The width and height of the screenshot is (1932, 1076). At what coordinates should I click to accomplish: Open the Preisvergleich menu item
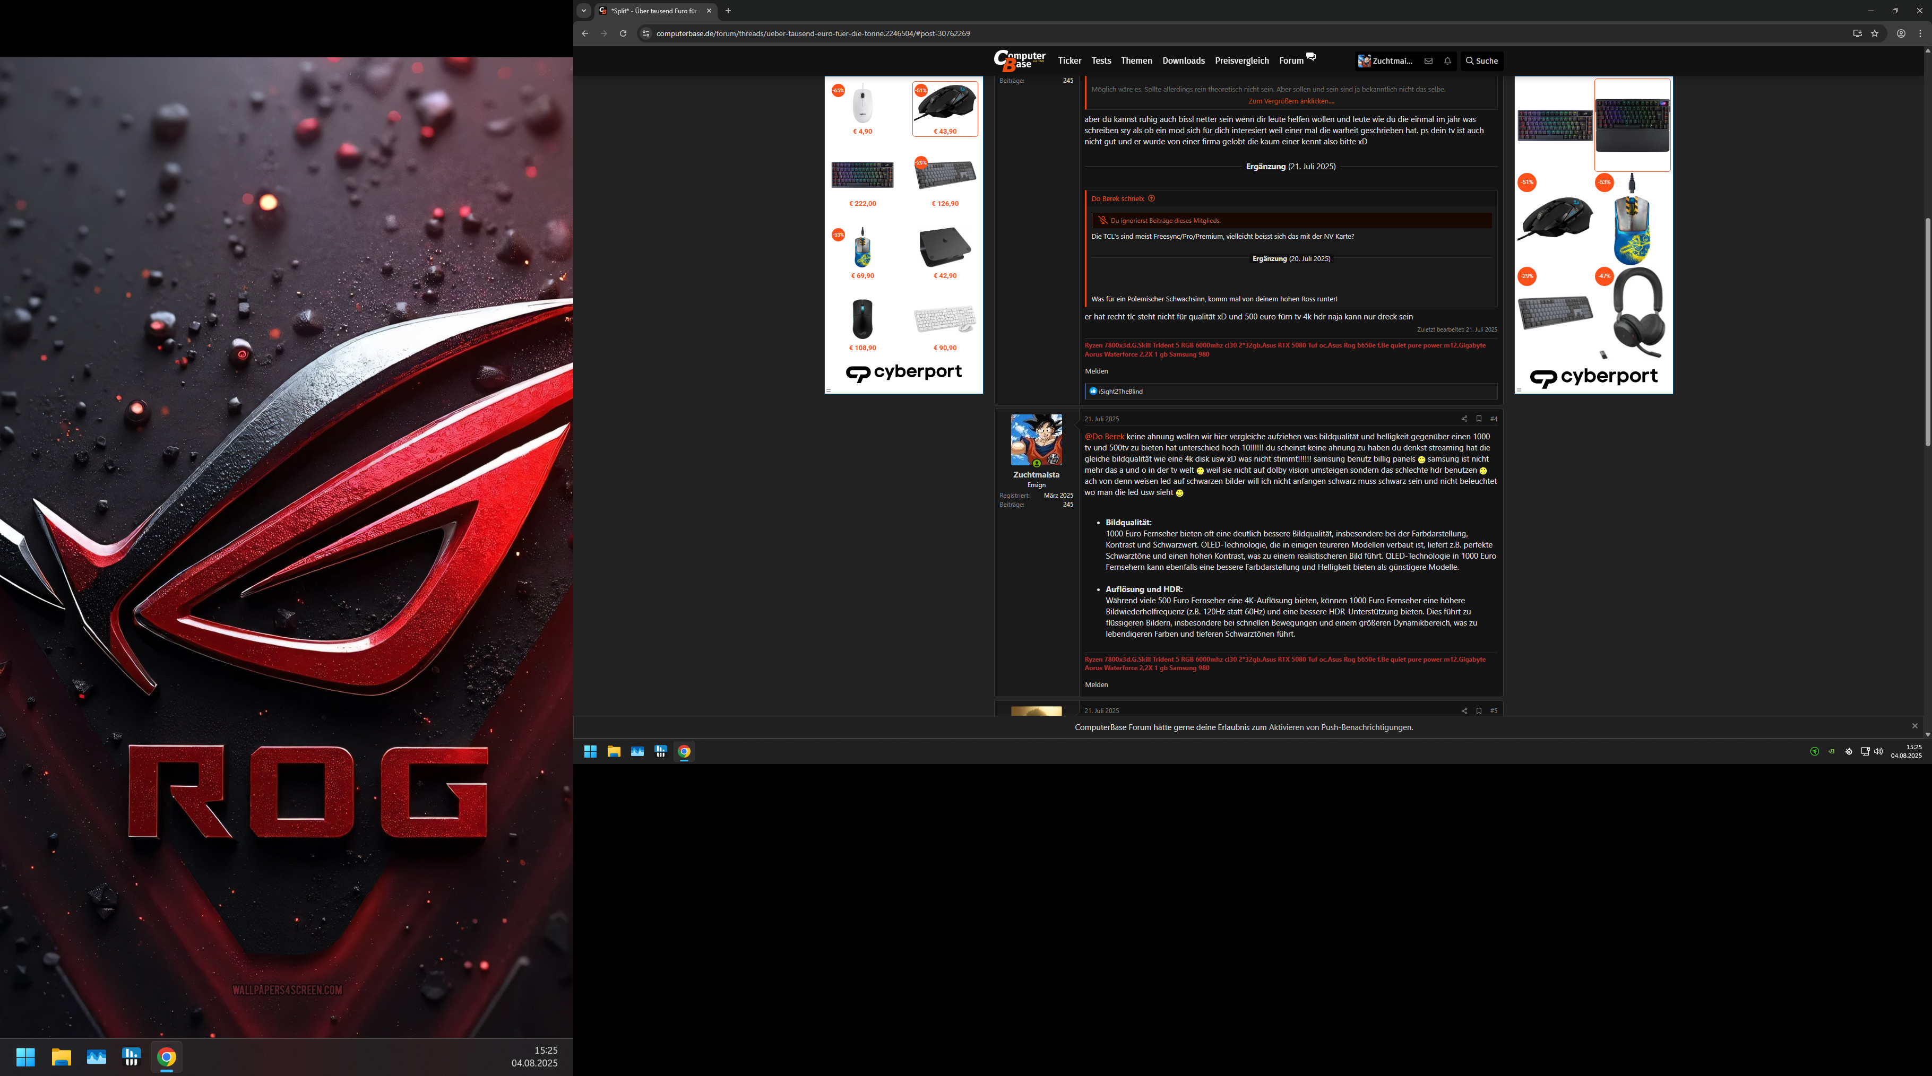1241,60
